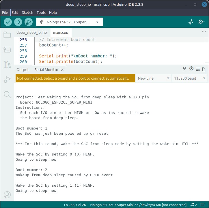Click the Nologo ESP32C3 Super Mini status bar entry

click(x=138, y=205)
